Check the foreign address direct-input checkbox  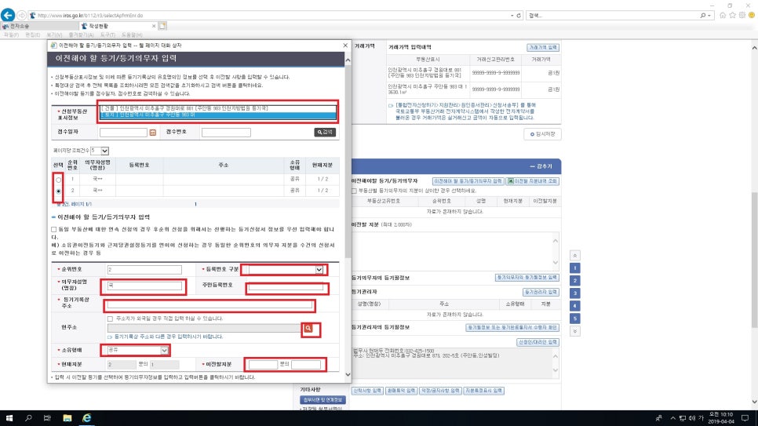110,319
